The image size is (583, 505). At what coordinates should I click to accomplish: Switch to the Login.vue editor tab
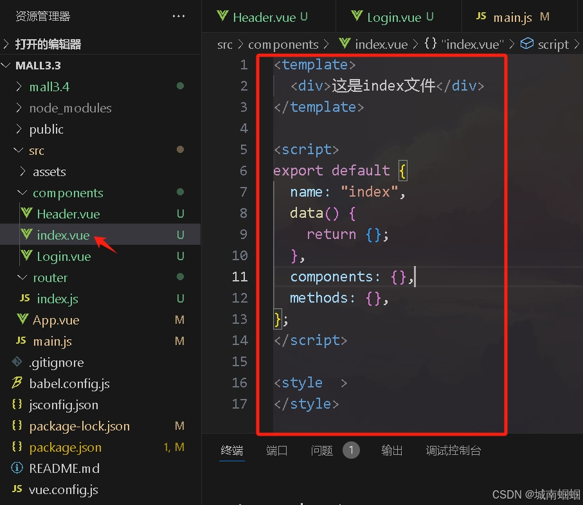click(x=399, y=16)
